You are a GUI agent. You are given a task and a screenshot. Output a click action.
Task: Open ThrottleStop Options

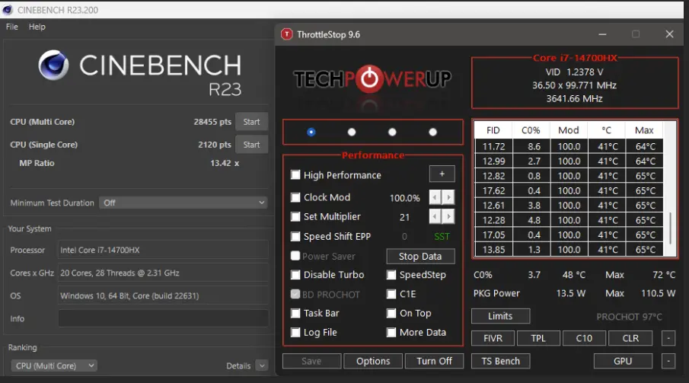click(373, 361)
